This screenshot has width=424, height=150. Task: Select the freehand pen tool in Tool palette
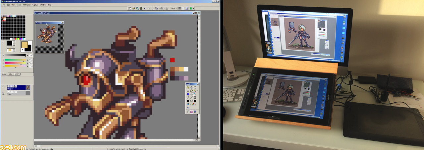tap(193, 94)
